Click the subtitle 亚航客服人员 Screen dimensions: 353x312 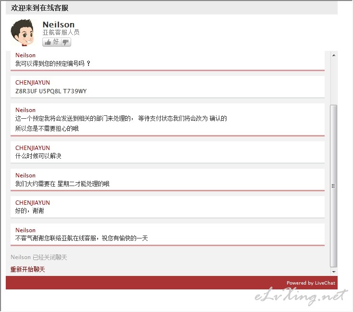pos(61,32)
